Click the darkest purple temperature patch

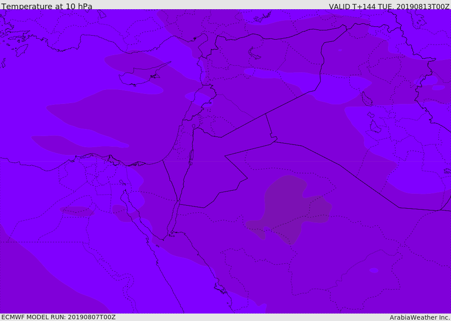point(289,209)
